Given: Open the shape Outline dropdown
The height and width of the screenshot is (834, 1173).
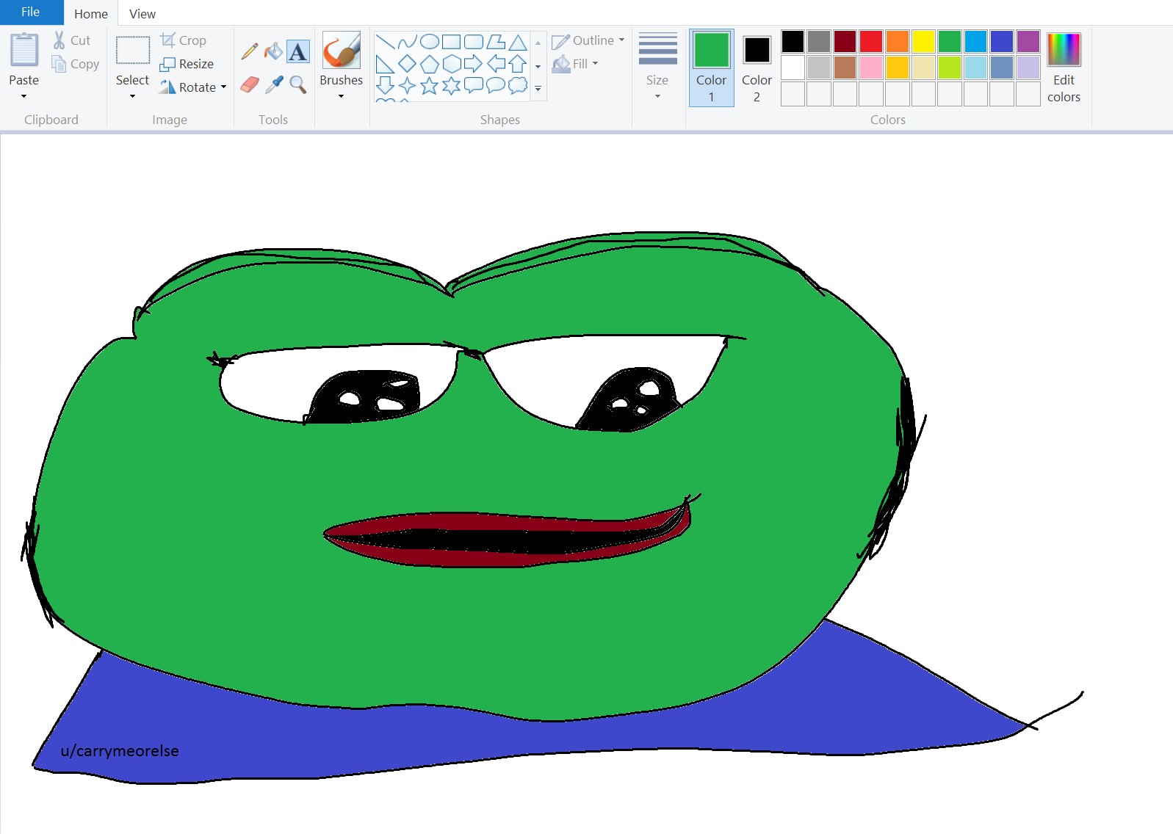Looking at the screenshot, I should (x=588, y=40).
